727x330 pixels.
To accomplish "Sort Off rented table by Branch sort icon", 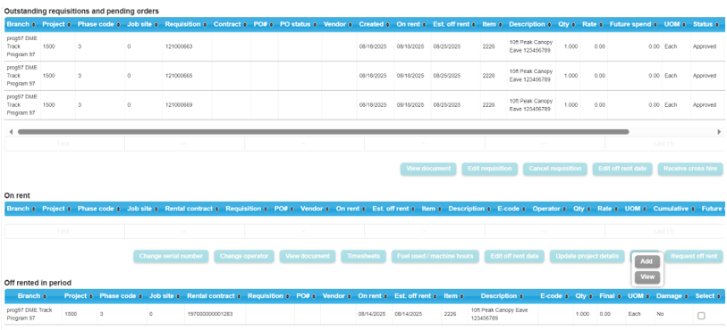I will pos(45,296).
